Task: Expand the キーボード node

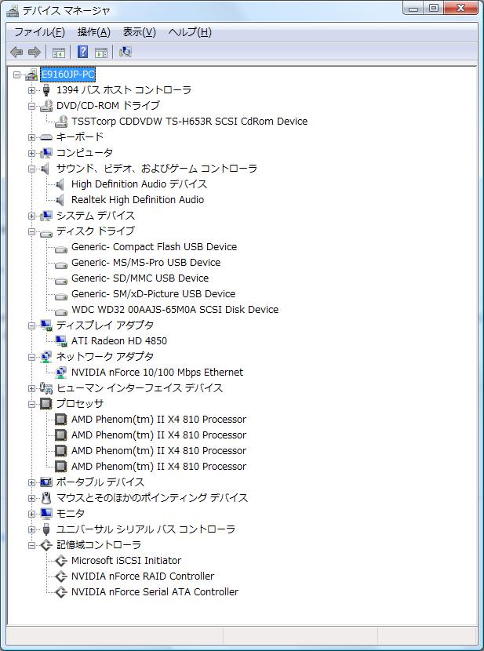Action: (x=31, y=137)
